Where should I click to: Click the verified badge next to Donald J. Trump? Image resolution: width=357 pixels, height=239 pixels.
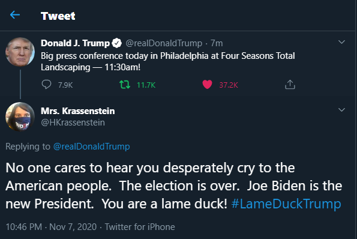pyautogui.click(x=117, y=43)
